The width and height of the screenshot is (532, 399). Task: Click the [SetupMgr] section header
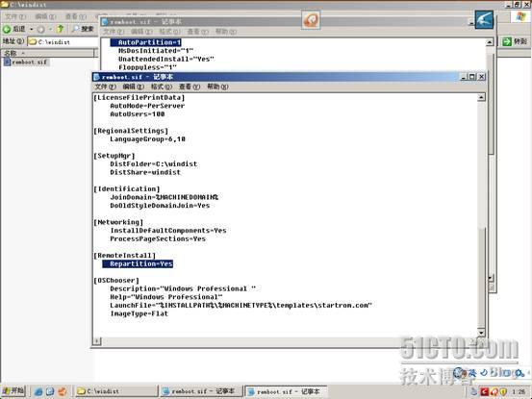pyautogui.click(x=114, y=156)
